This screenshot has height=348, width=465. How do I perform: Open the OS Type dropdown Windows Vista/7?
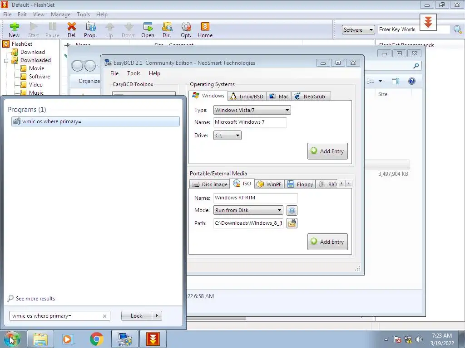(x=252, y=110)
